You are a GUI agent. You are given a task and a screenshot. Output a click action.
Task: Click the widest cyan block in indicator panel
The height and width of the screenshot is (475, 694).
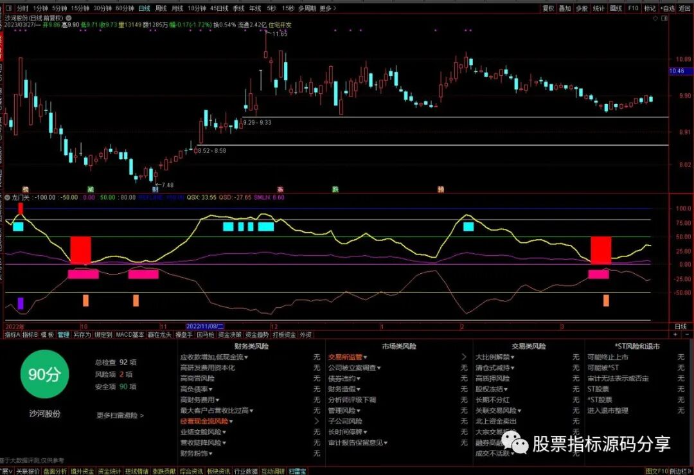(x=266, y=227)
